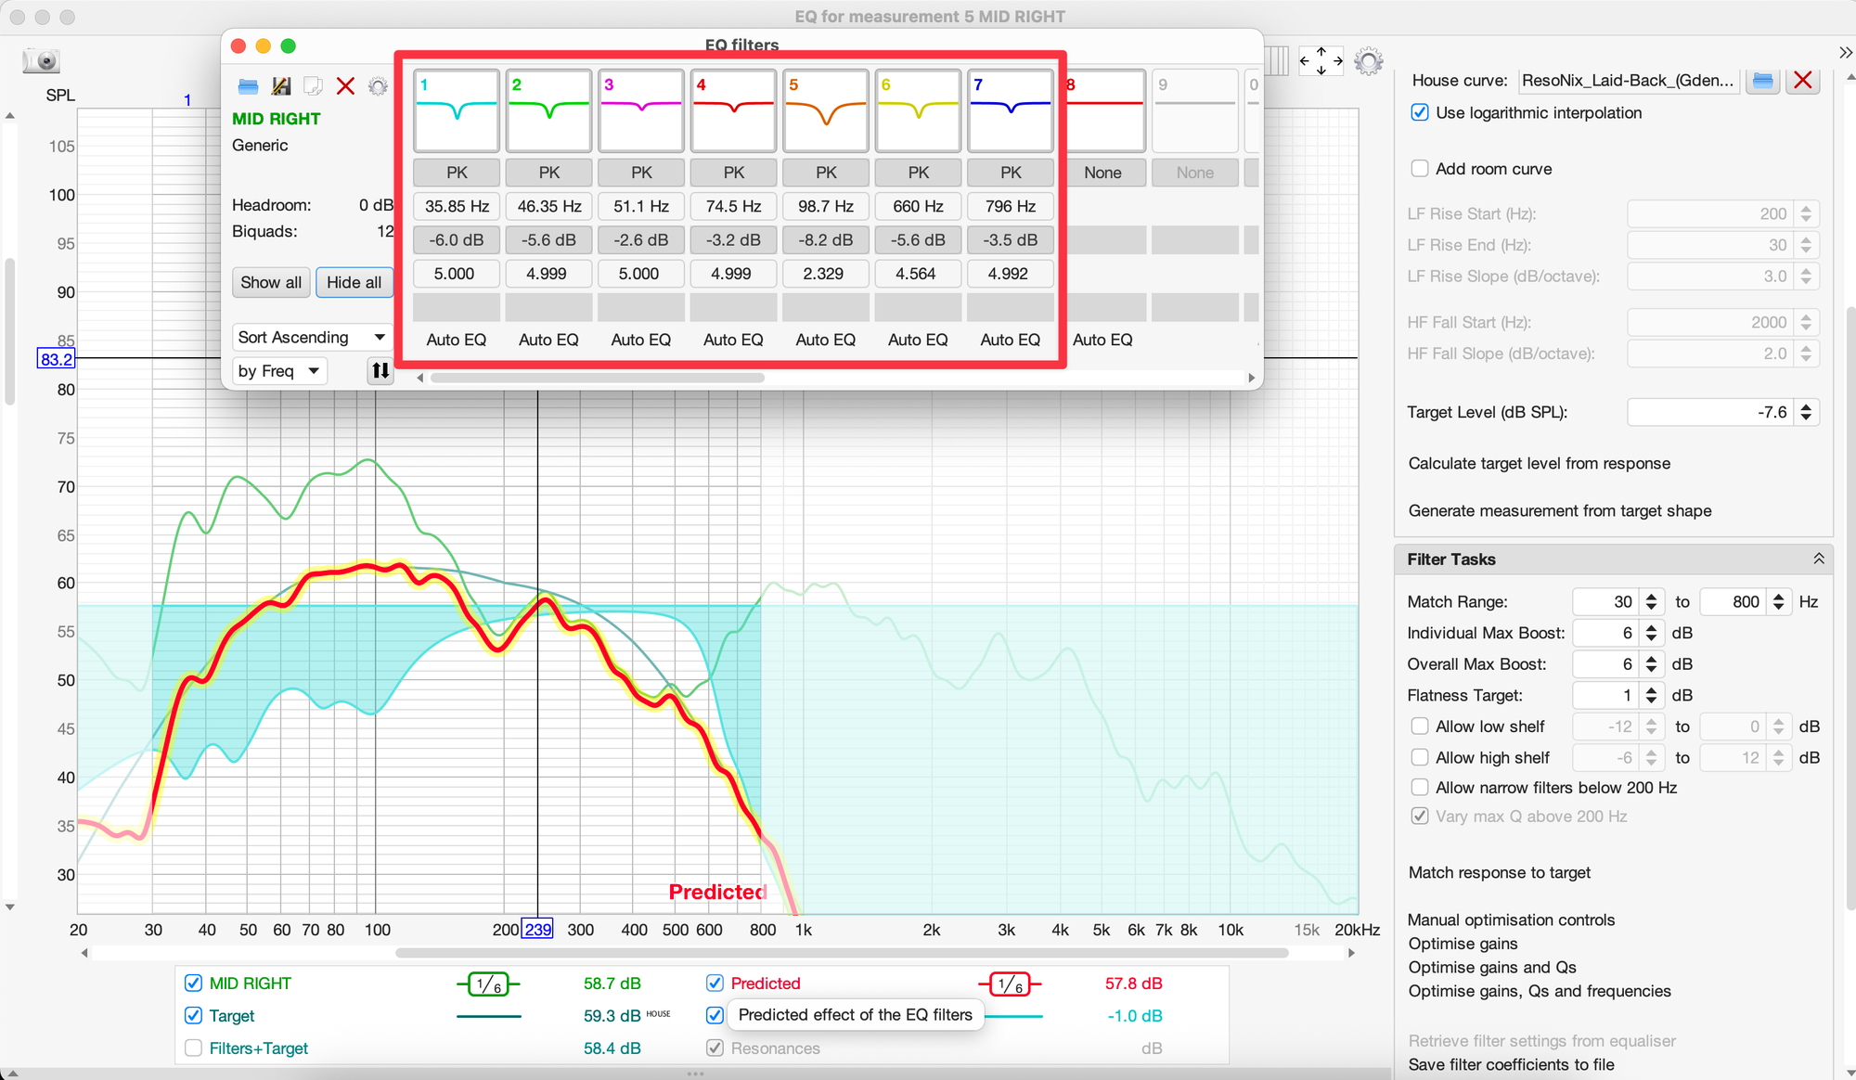
Task: Enable the Add room curve checkbox
Action: (1419, 169)
